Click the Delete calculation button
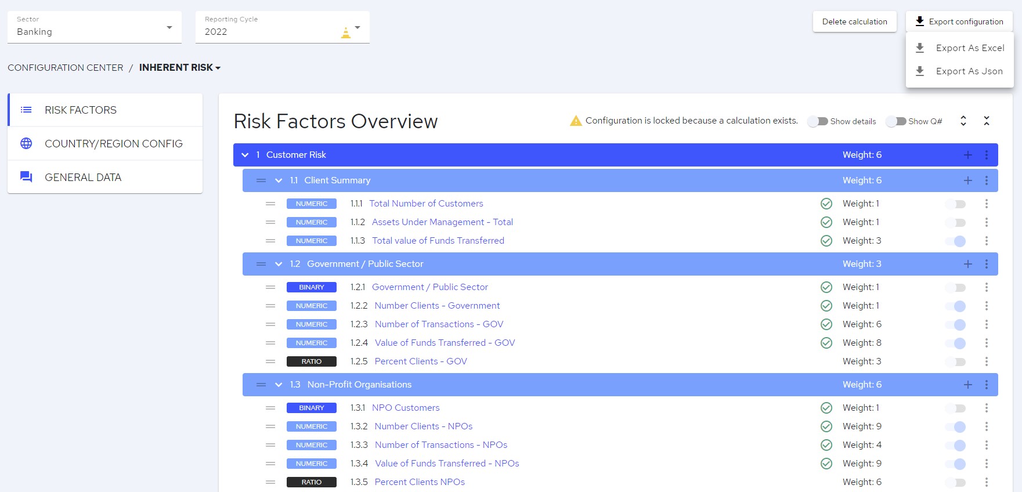The width and height of the screenshot is (1022, 492). coord(854,21)
